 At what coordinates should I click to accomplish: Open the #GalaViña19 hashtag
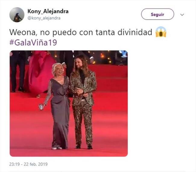33,43
